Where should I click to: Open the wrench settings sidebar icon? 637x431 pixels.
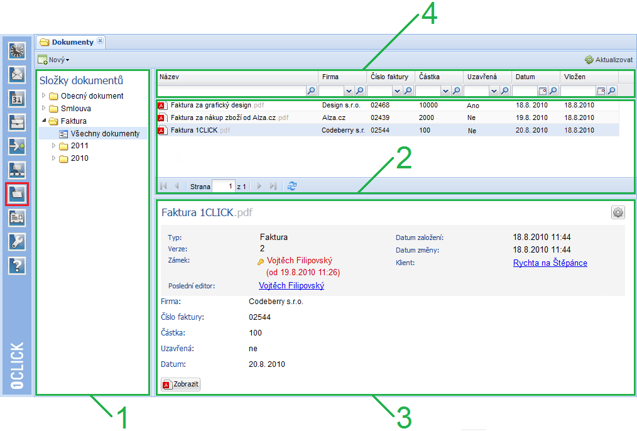click(17, 241)
